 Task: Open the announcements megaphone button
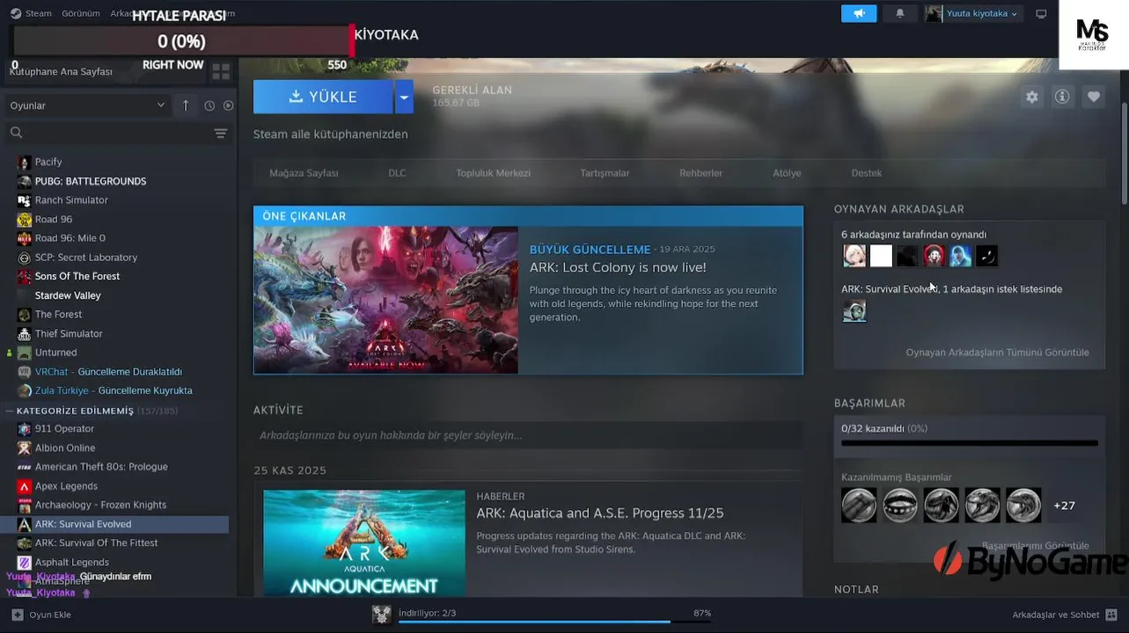(x=859, y=13)
